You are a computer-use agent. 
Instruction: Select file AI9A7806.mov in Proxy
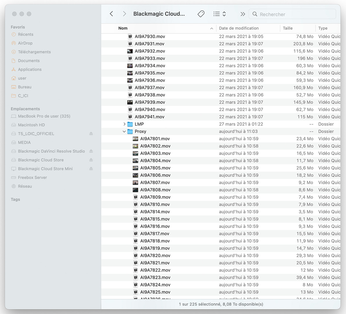click(x=155, y=175)
